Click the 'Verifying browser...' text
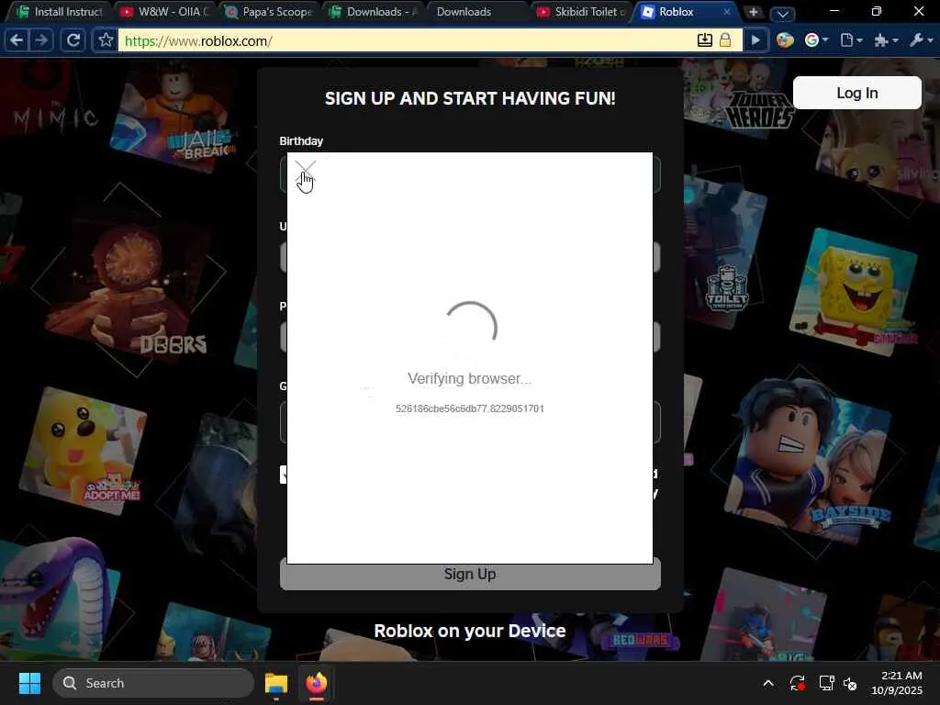The width and height of the screenshot is (940, 705). tap(470, 378)
